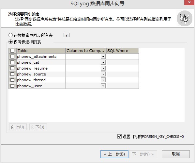The image size is (195, 163).
Task: Click the database sync clock icon
Action: coord(185,18)
